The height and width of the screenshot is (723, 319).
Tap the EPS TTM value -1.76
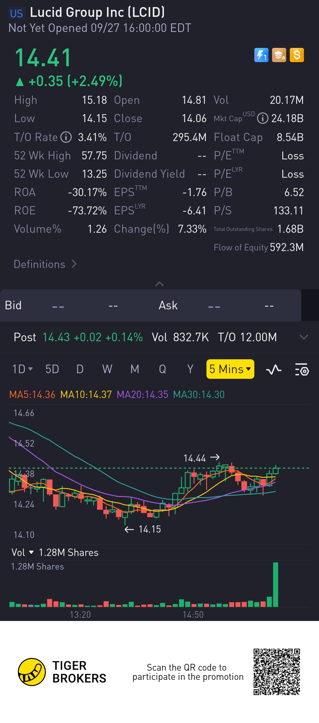tap(194, 192)
